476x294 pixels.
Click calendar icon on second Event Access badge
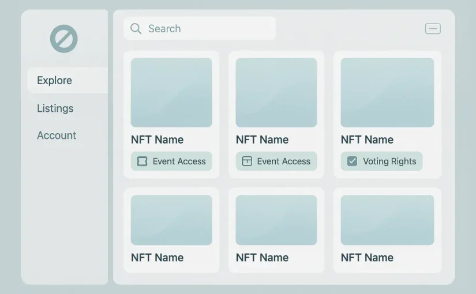[247, 161]
